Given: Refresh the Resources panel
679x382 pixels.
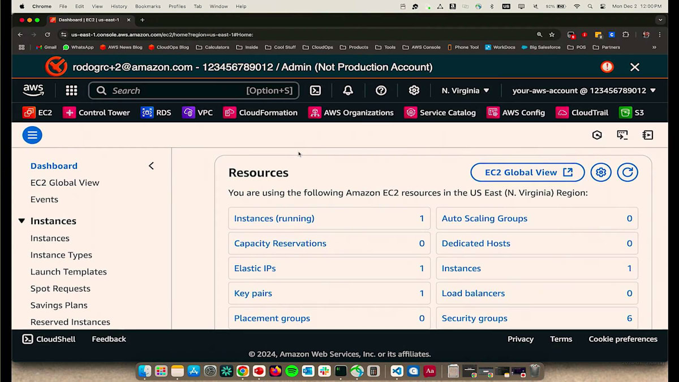Looking at the screenshot, I should click(628, 173).
